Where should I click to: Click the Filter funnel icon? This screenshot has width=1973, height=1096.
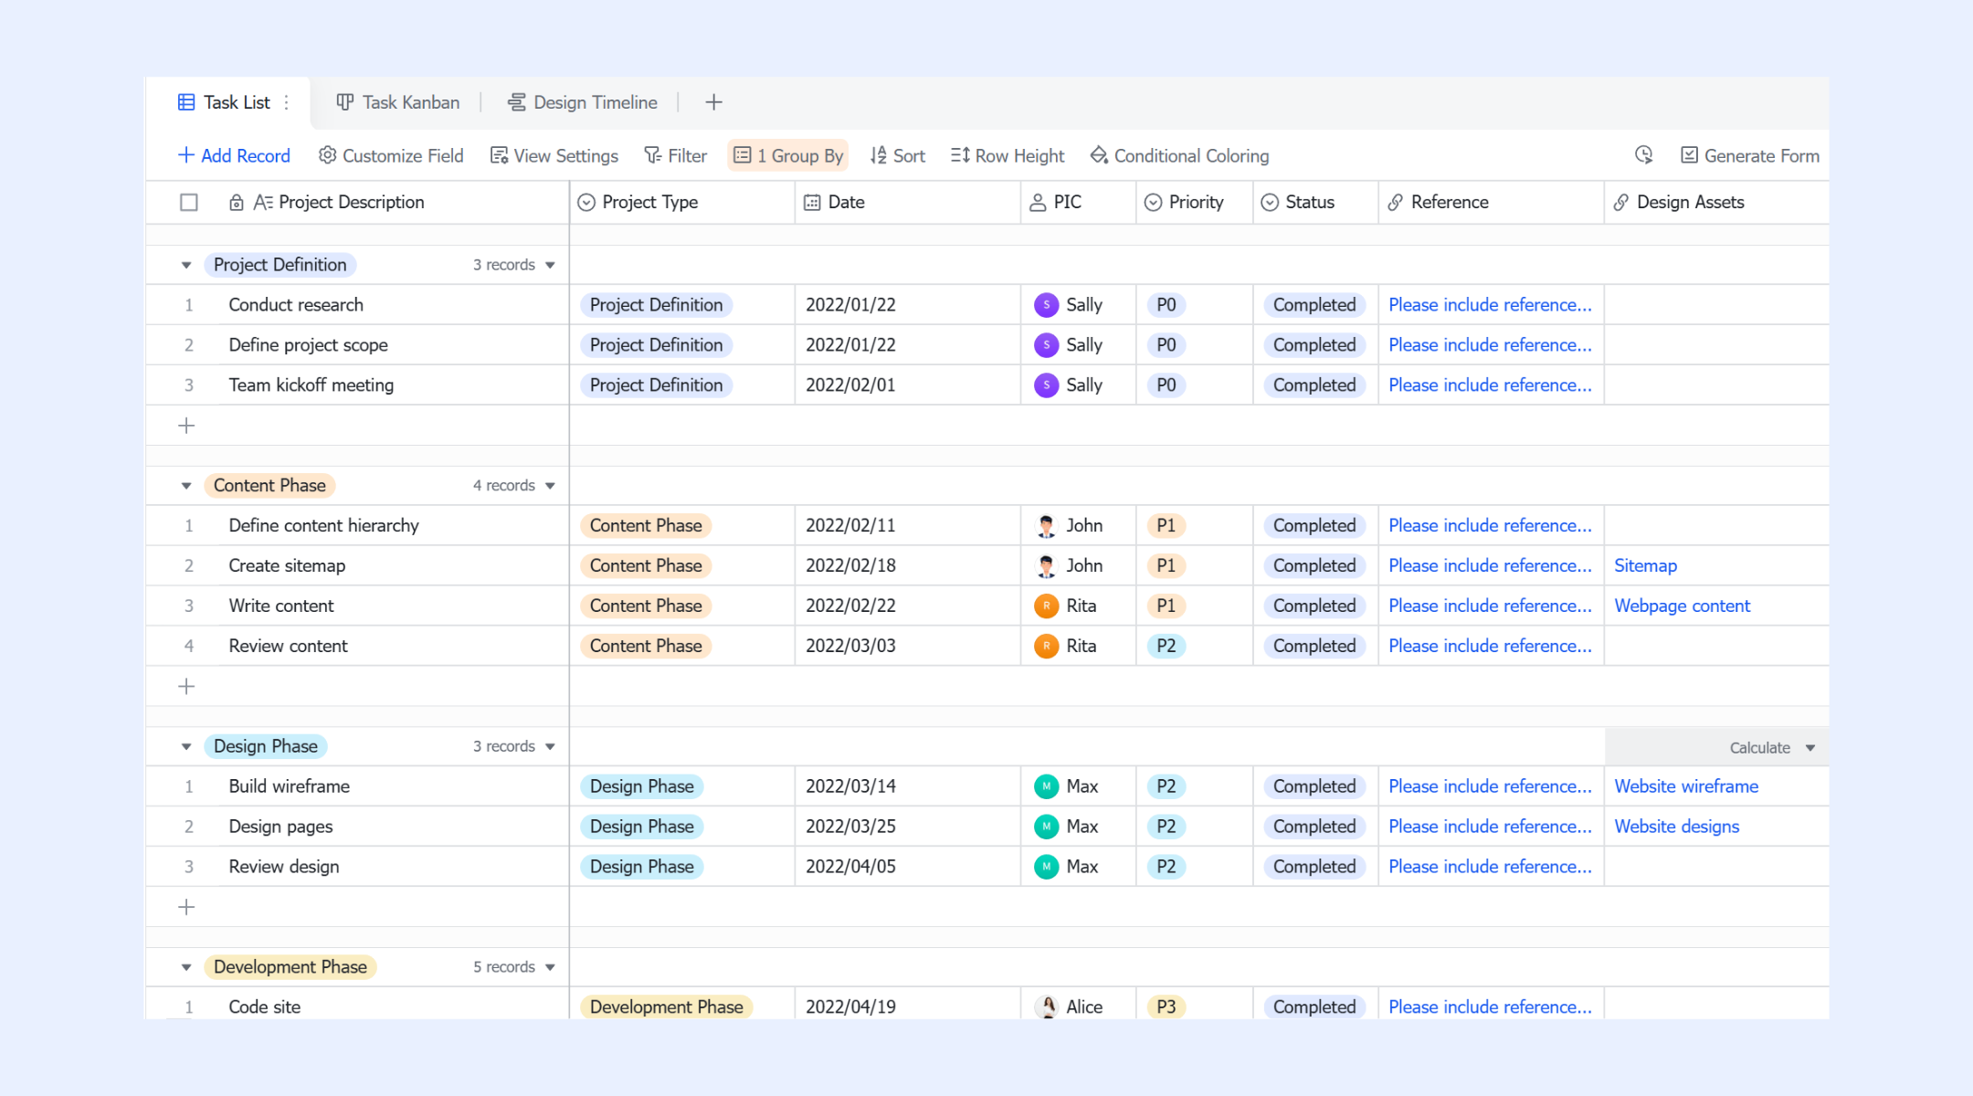[652, 155]
